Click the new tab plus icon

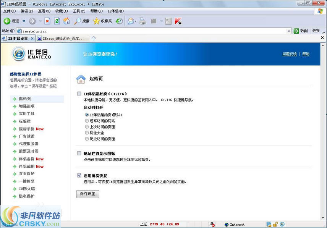94,38
